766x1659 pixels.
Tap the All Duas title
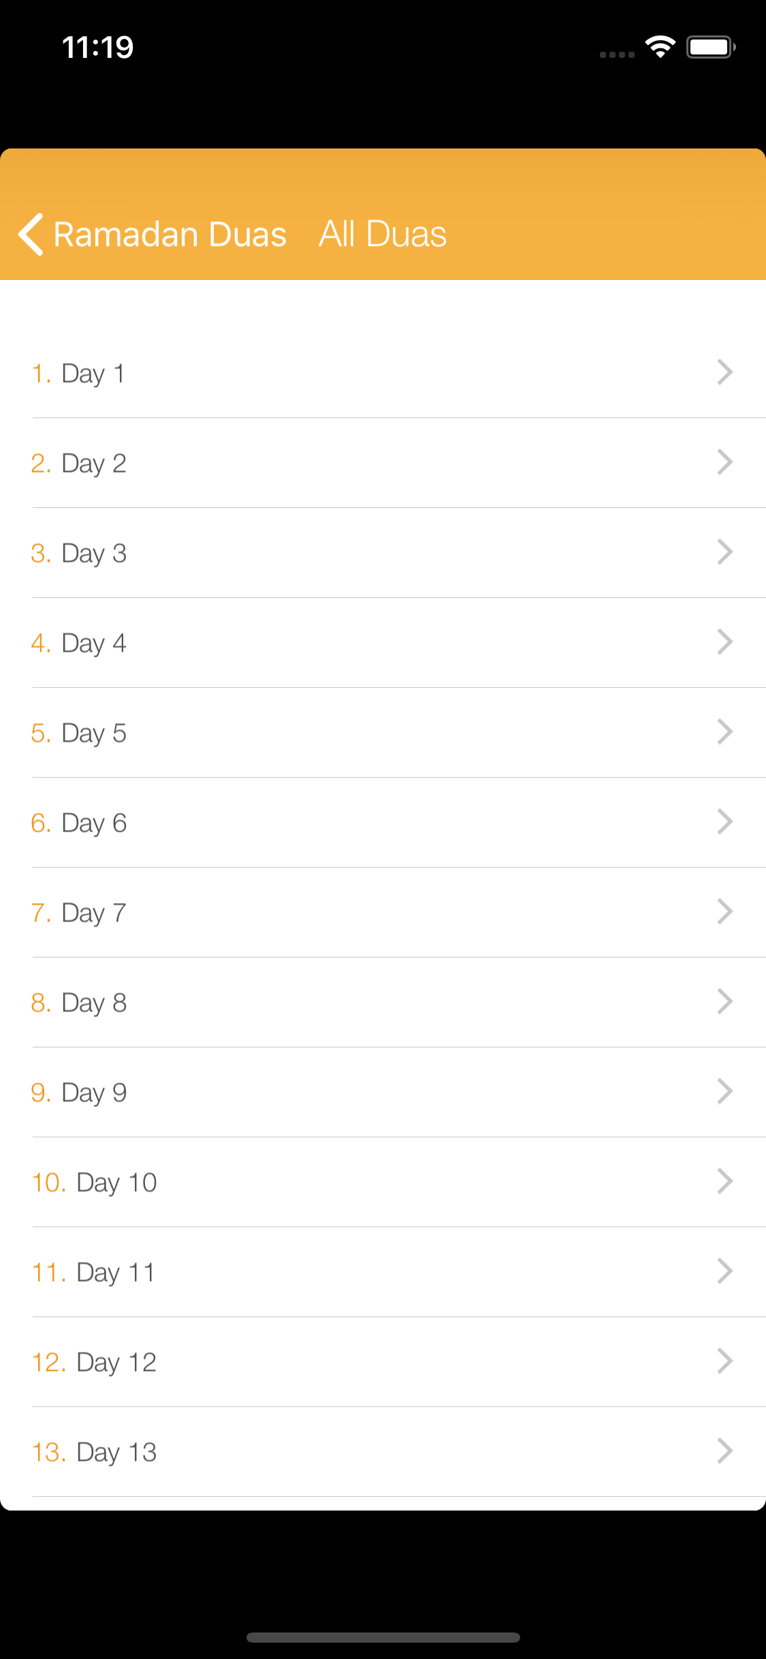(x=383, y=234)
